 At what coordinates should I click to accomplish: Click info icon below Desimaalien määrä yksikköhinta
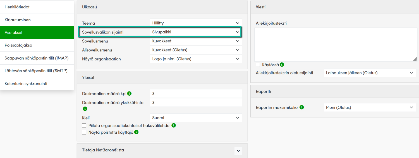point(85,109)
